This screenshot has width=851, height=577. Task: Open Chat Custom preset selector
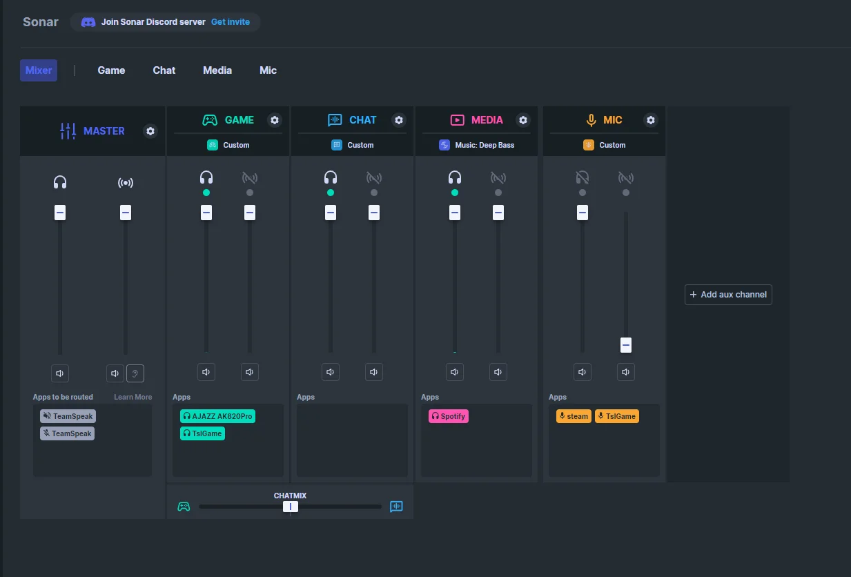[x=353, y=145]
